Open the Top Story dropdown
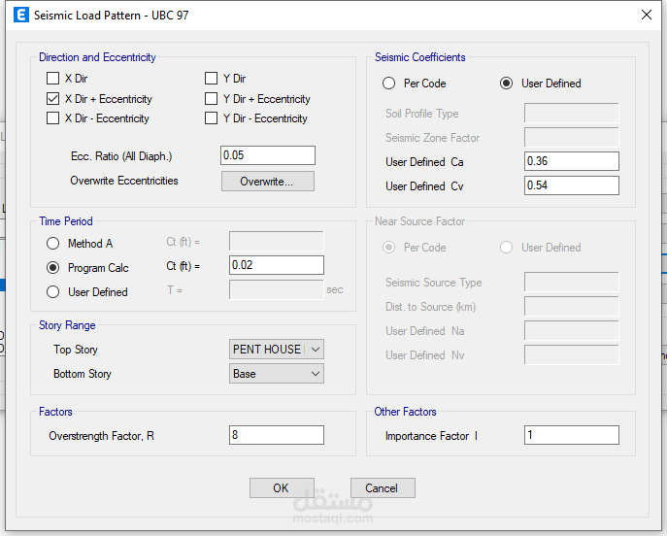 click(x=277, y=350)
